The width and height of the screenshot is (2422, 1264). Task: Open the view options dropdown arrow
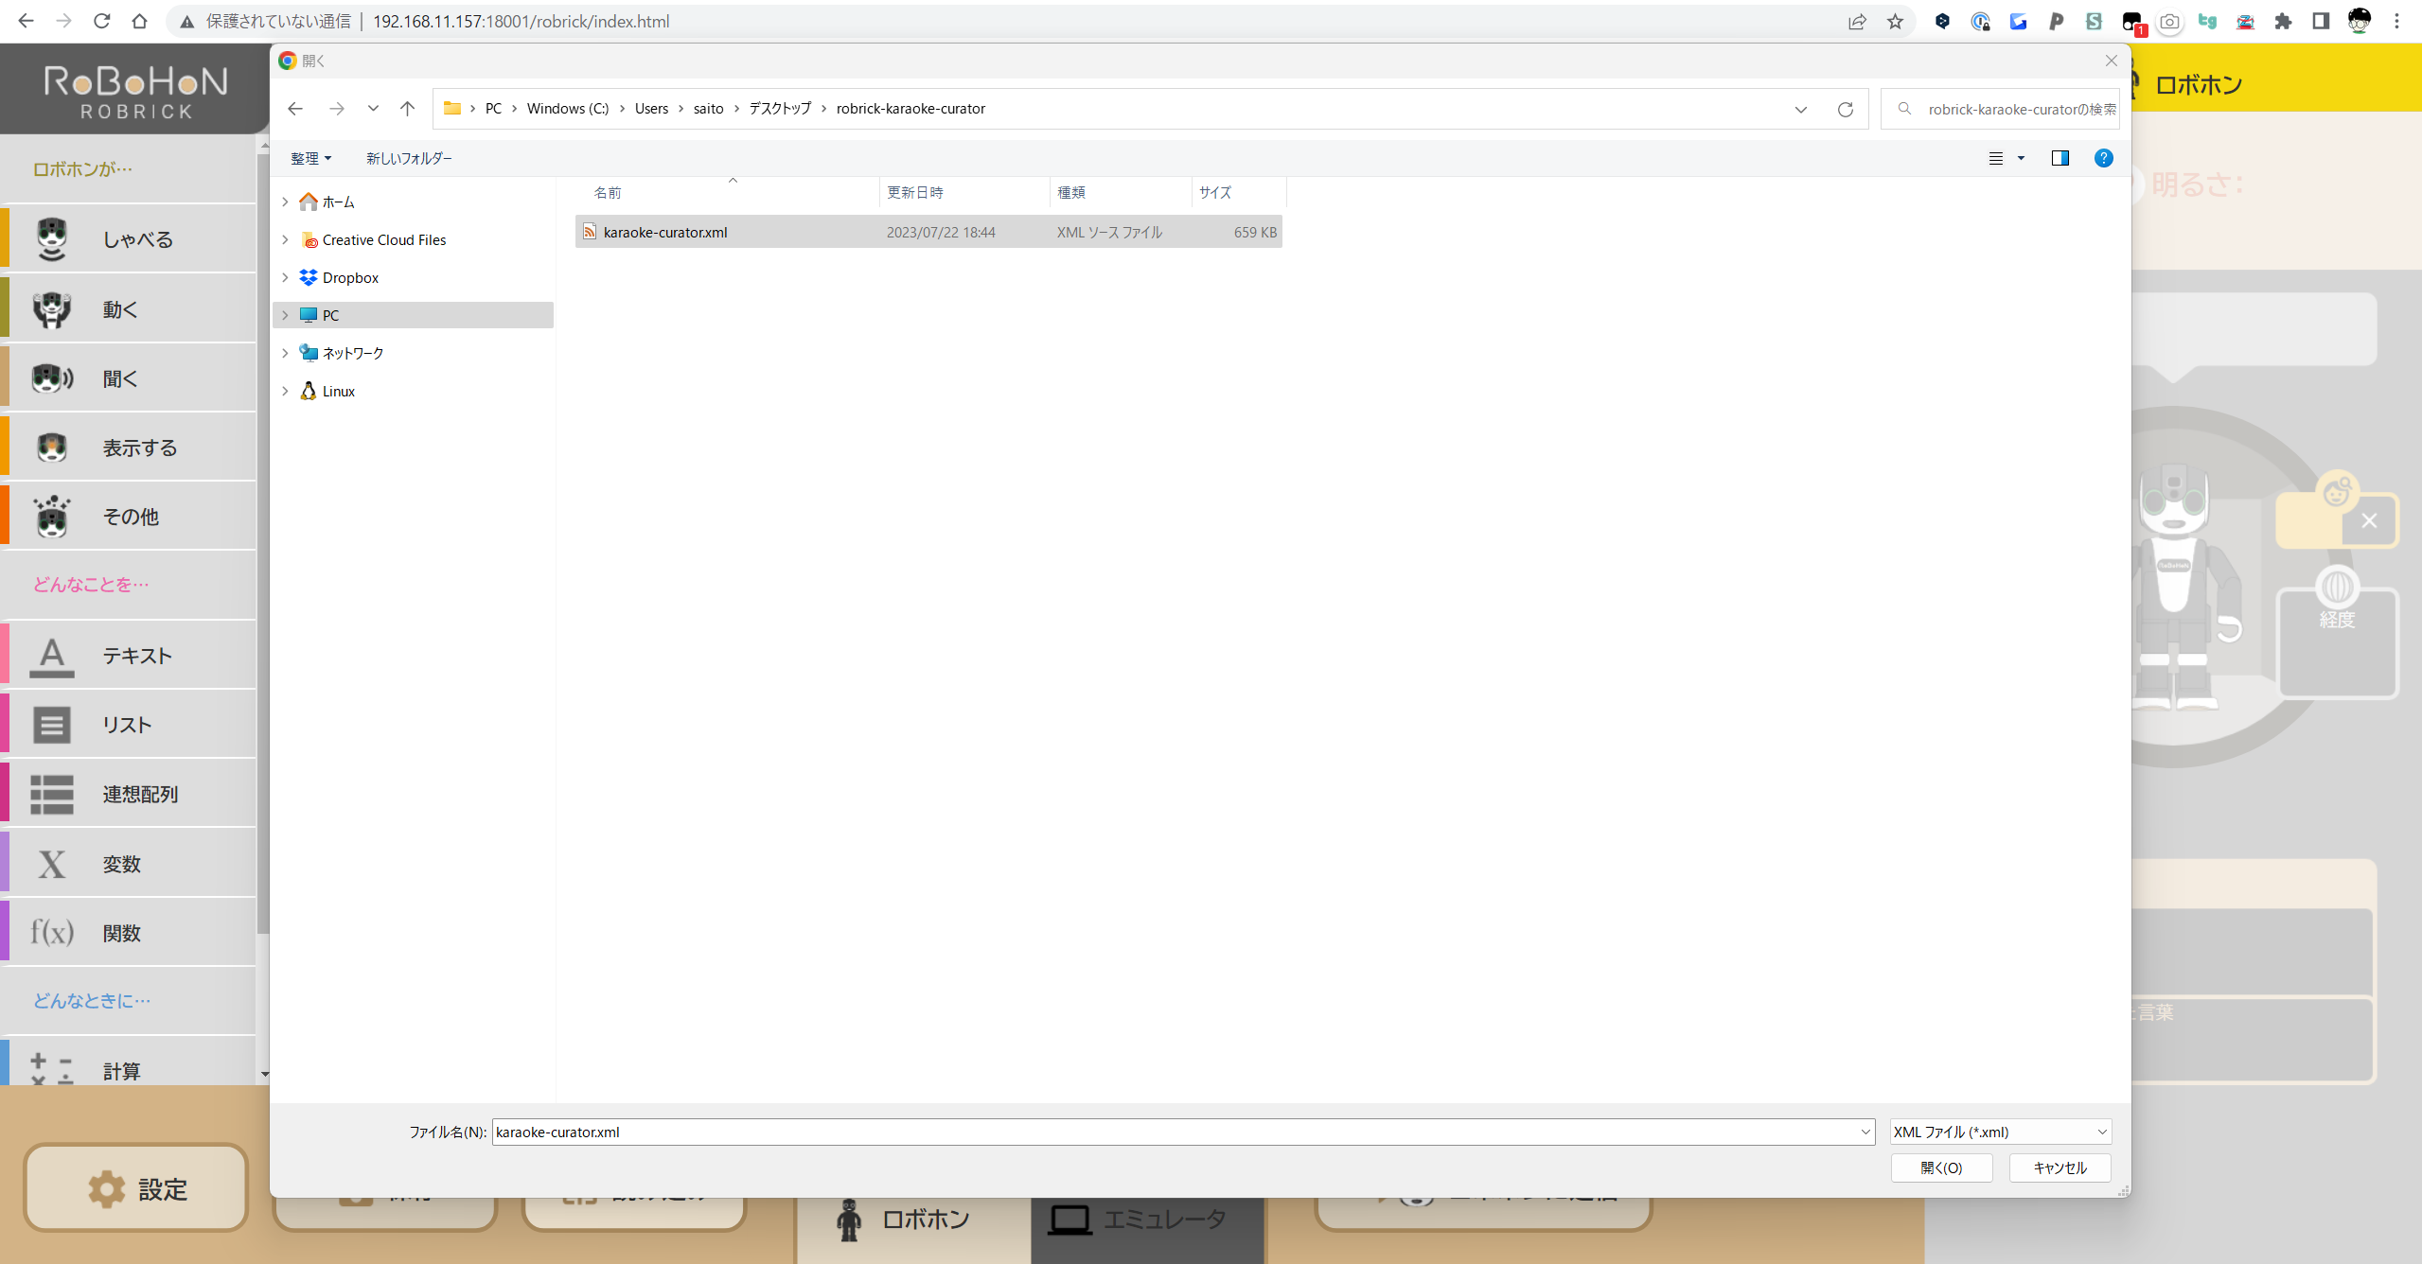2021,158
